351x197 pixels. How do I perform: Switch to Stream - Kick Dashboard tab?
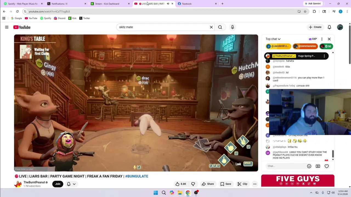tap(110, 4)
